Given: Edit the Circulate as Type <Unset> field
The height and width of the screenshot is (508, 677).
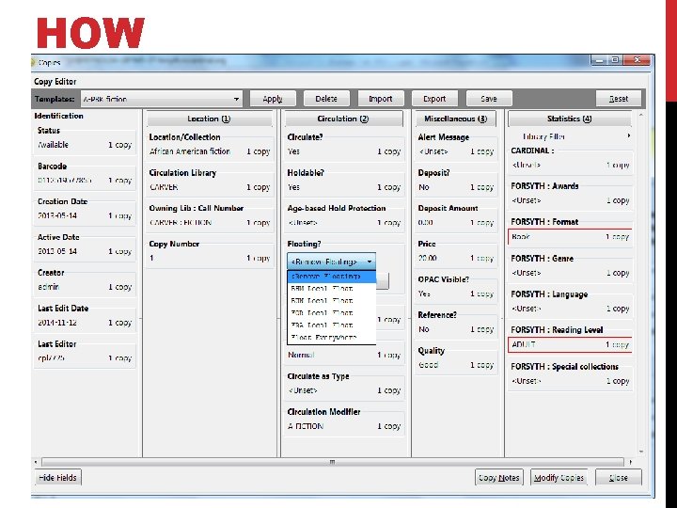Looking at the screenshot, I should coord(344,390).
